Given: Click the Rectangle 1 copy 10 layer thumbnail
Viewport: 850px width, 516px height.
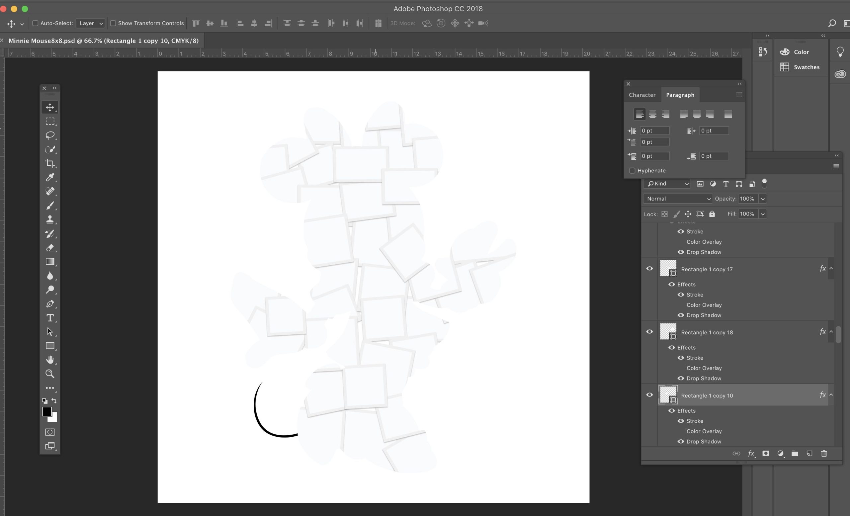Looking at the screenshot, I should coord(668,395).
